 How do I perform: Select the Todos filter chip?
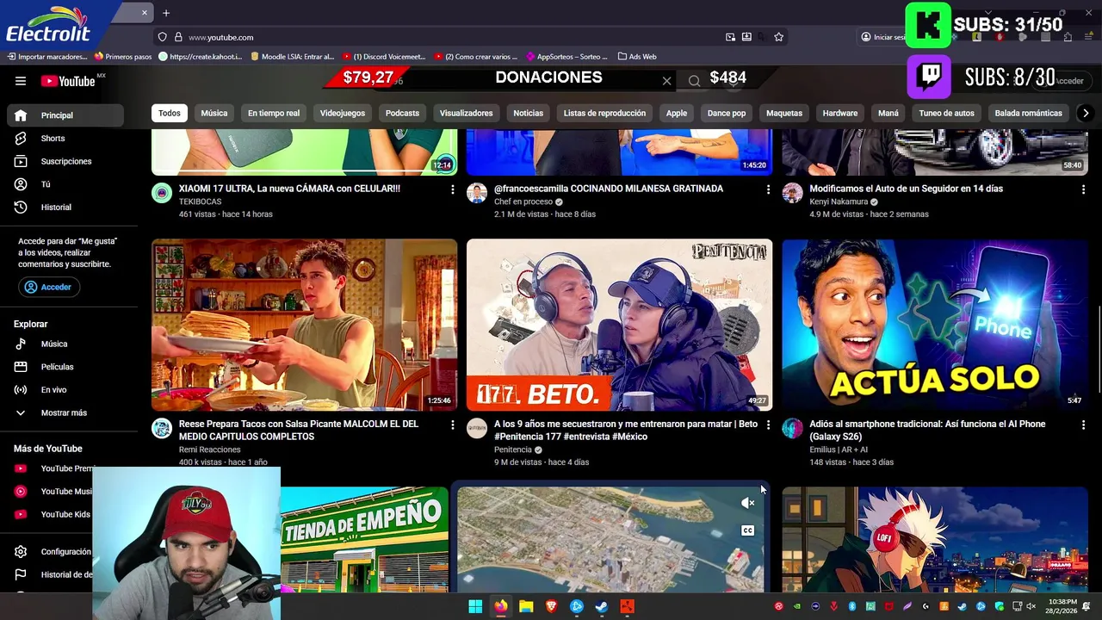pos(170,113)
